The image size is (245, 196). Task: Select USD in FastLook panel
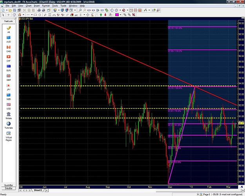pyautogui.click(x=9, y=106)
